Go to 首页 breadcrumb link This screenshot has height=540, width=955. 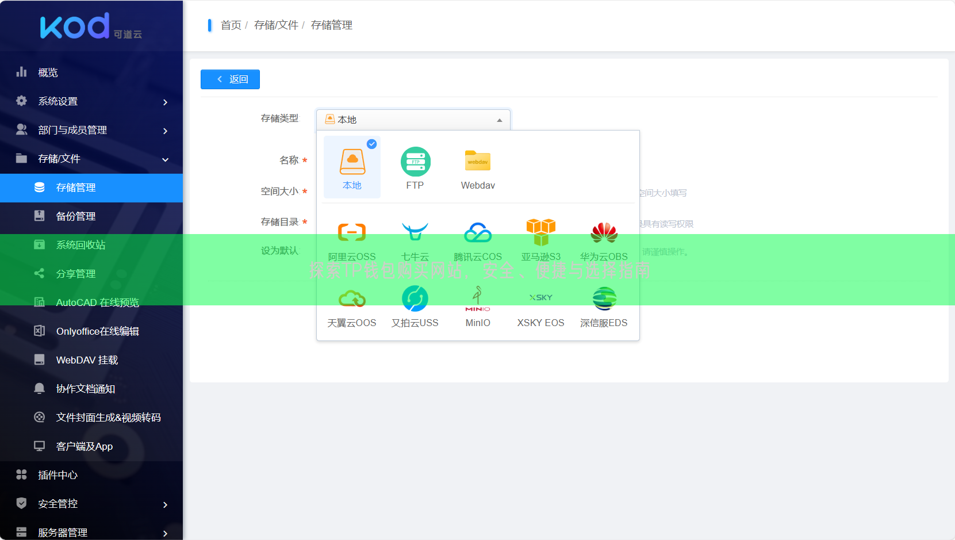(231, 25)
